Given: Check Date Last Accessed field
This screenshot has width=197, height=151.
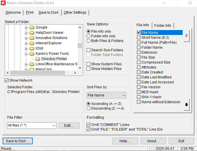Looking at the screenshot, I should point(139,82).
